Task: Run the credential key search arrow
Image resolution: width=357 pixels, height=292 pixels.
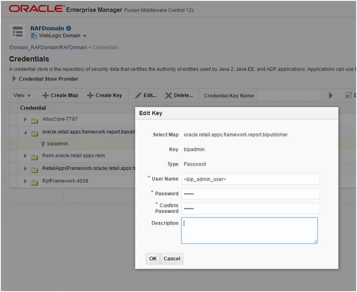Action: [x=331, y=95]
